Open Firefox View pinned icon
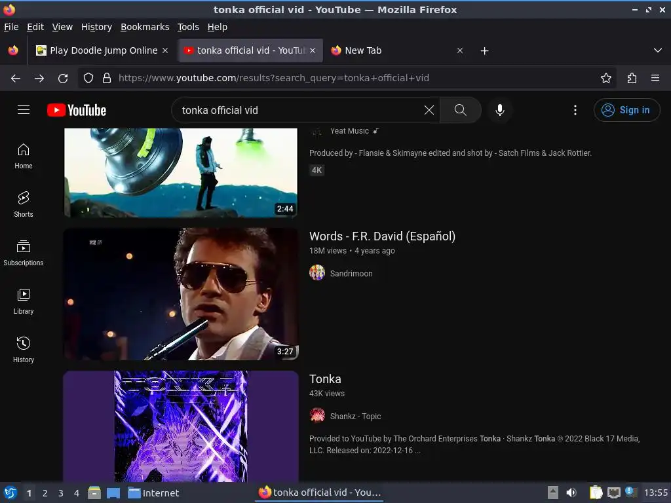The height and width of the screenshot is (503, 671). 13,50
